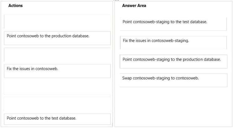233x128 pixels.
Task: Select 'Point contosoweb-staging to the production database' answer
Action: coord(173,61)
